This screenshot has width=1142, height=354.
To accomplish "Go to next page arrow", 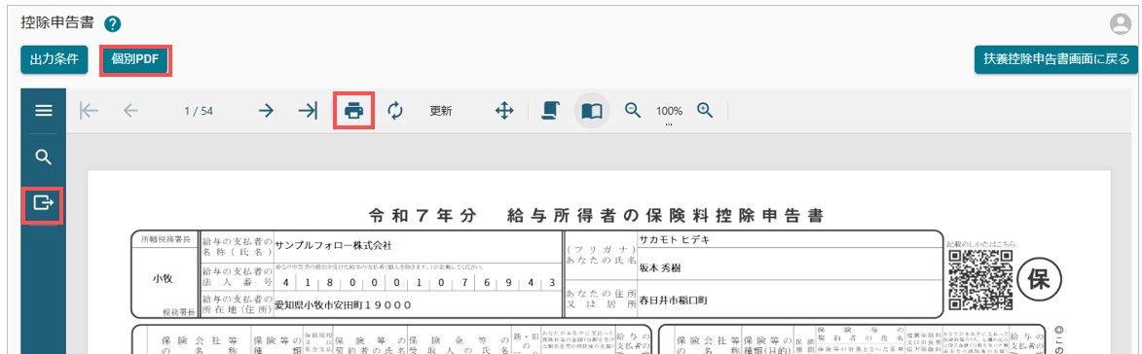I will point(267,111).
